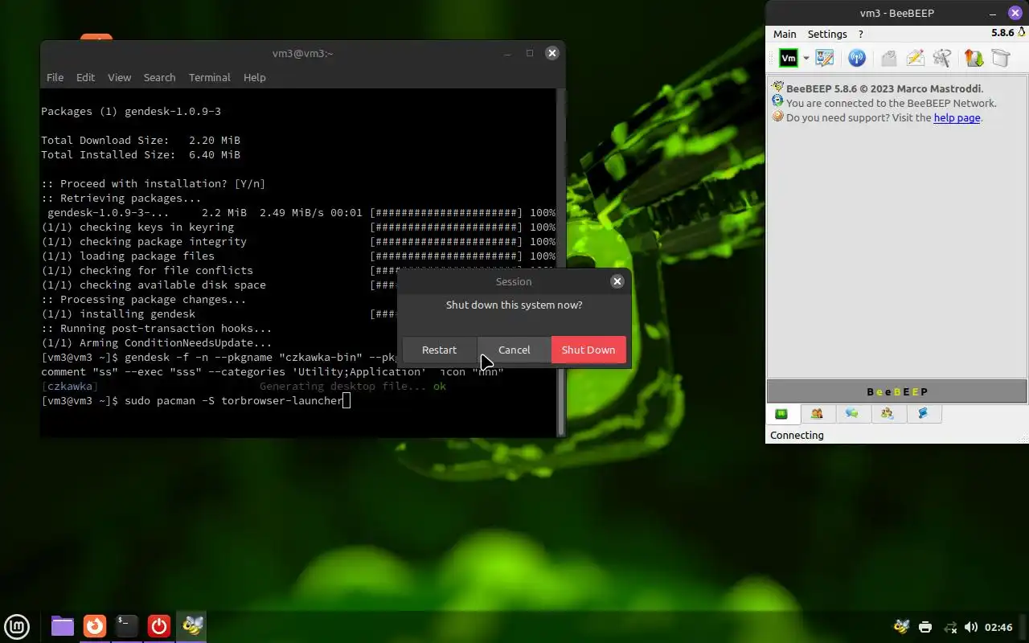This screenshot has height=643, width=1029.
Task: Click the greyed envelope icon in BeeBEEP toolbar
Action: [888, 58]
